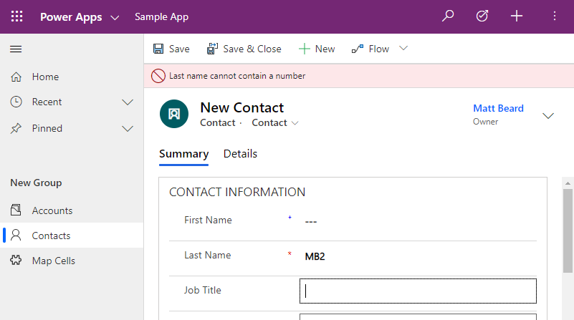
Task: Click the Flow button label
Action: click(378, 49)
